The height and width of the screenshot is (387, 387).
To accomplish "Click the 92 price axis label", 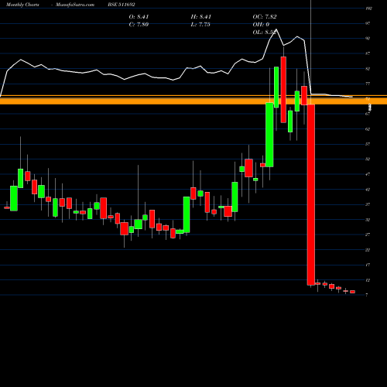I will tap(368, 39).
